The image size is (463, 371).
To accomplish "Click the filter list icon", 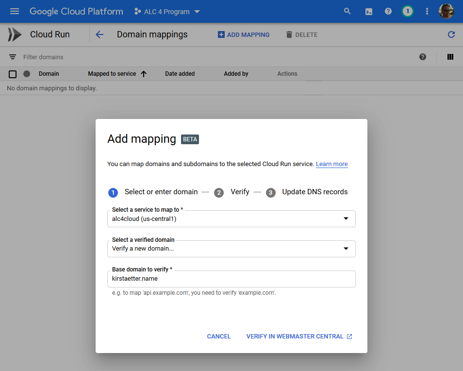I will [13, 57].
